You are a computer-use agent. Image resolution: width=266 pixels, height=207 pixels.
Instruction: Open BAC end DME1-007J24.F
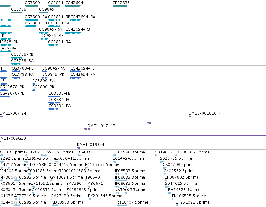point(1,116)
